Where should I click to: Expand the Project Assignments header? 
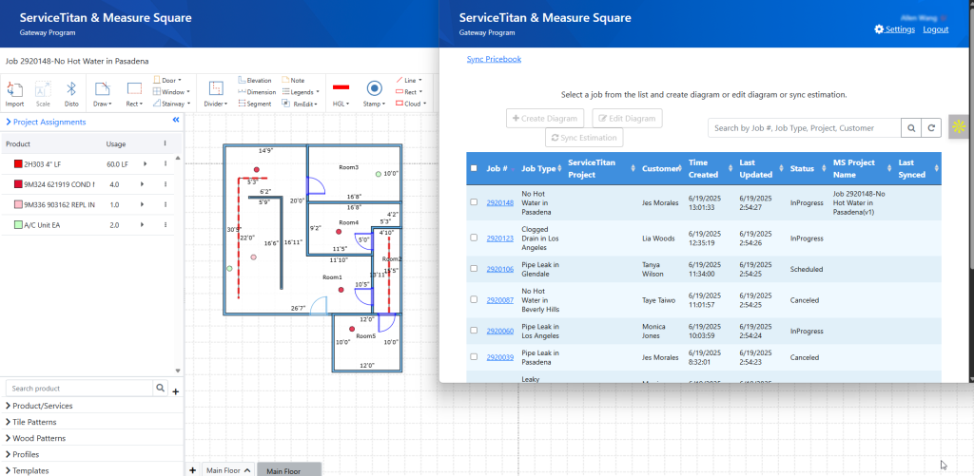pos(46,122)
